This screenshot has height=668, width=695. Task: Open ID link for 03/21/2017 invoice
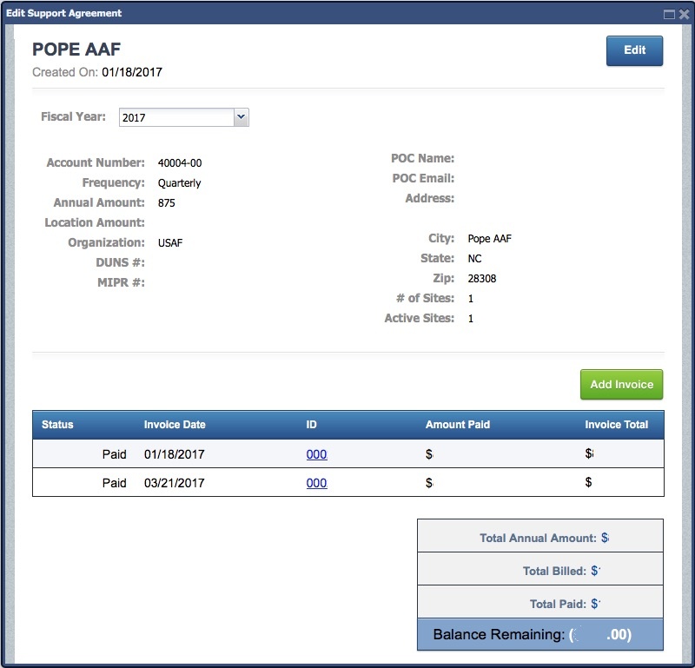(316, 483)
